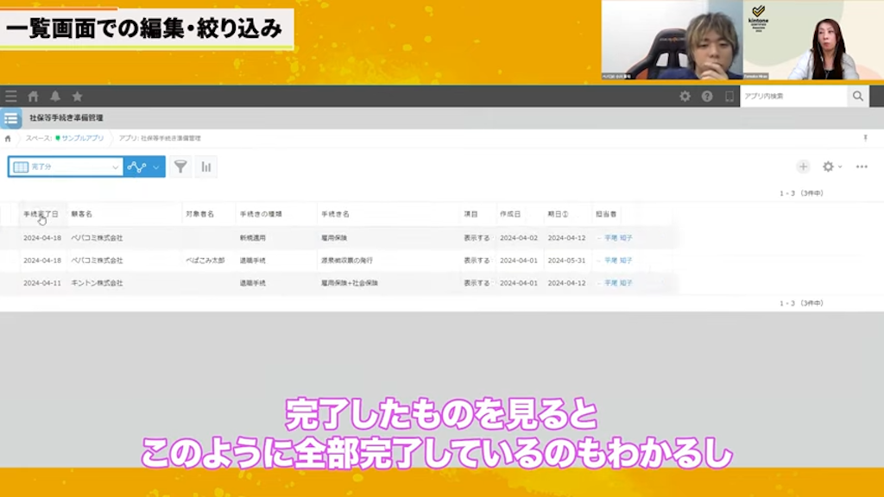Select the サンプルアプリ breadcrumb link
Viewport: 884px width, 497px height.
pos(84,138)
